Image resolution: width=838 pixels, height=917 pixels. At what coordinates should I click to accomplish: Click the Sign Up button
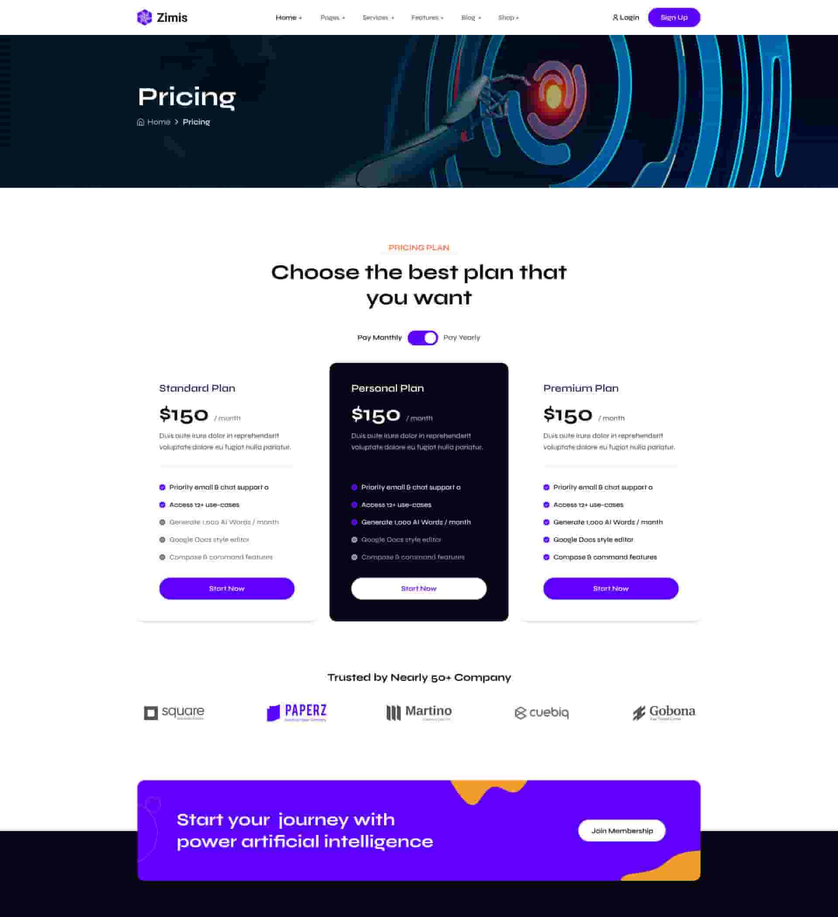[x=674, y=17]
